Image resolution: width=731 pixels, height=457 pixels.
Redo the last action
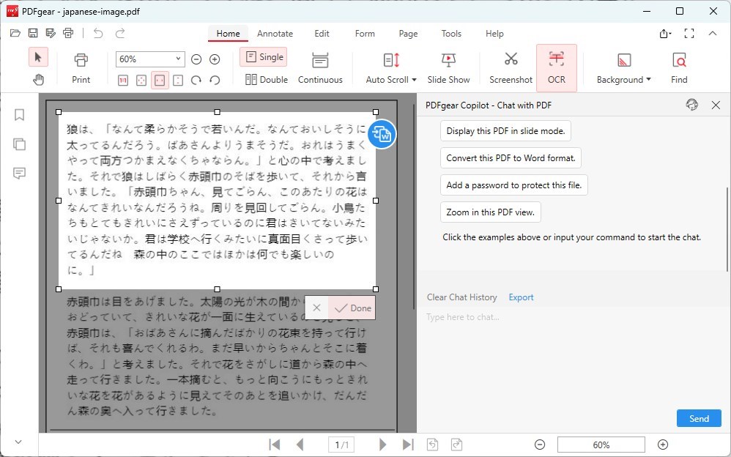[120, 33]
